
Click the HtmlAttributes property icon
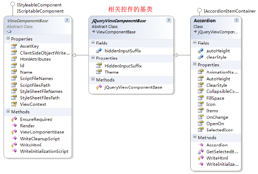pyautogui.click(x=14, y=59)
